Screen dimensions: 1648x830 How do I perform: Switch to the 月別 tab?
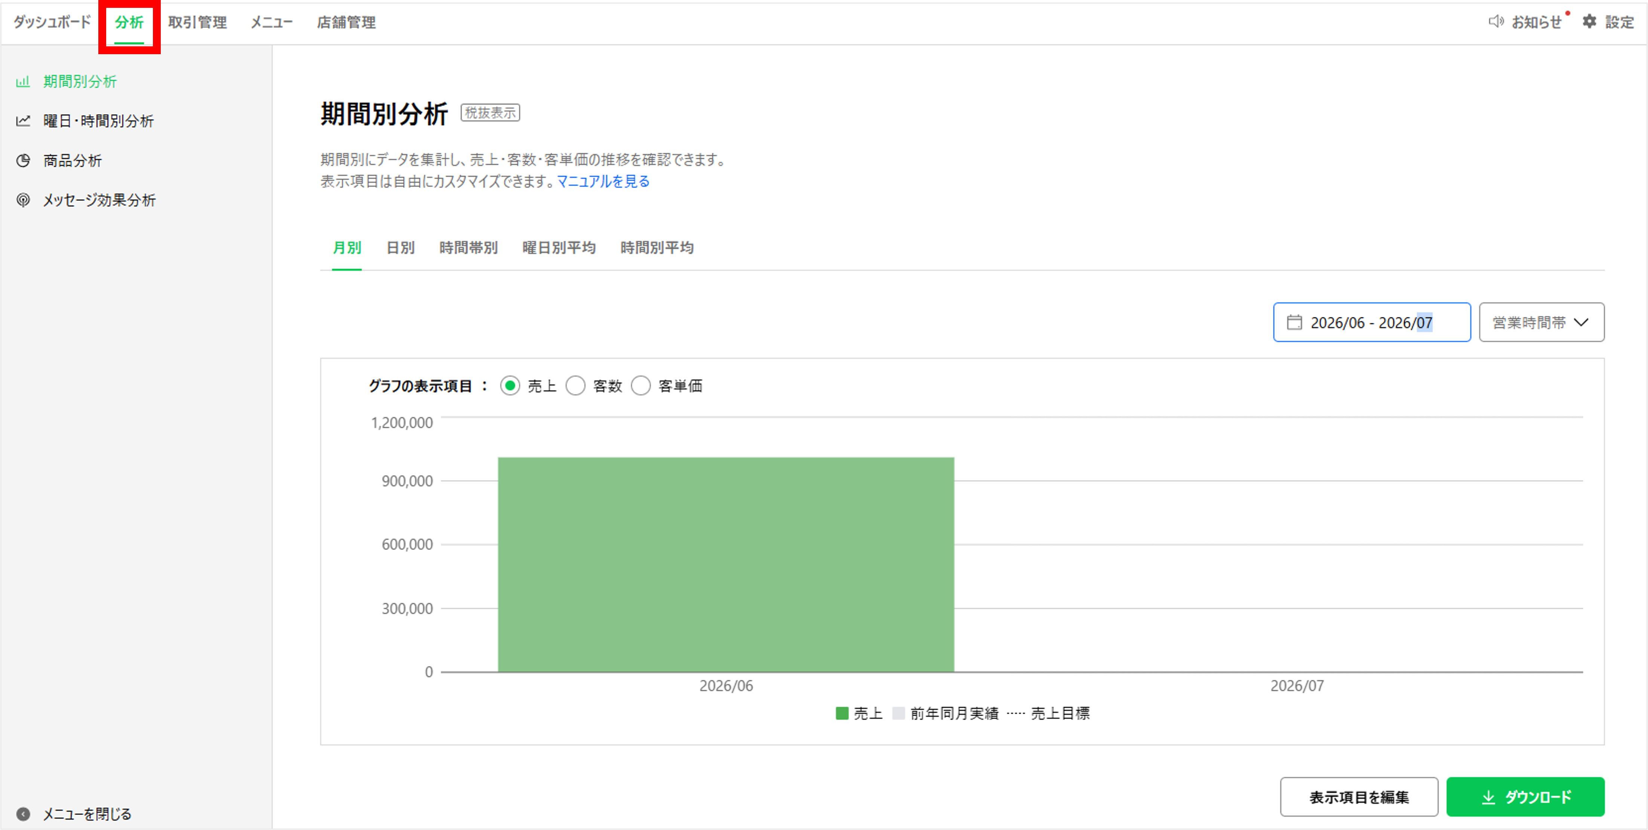[347, 248]
